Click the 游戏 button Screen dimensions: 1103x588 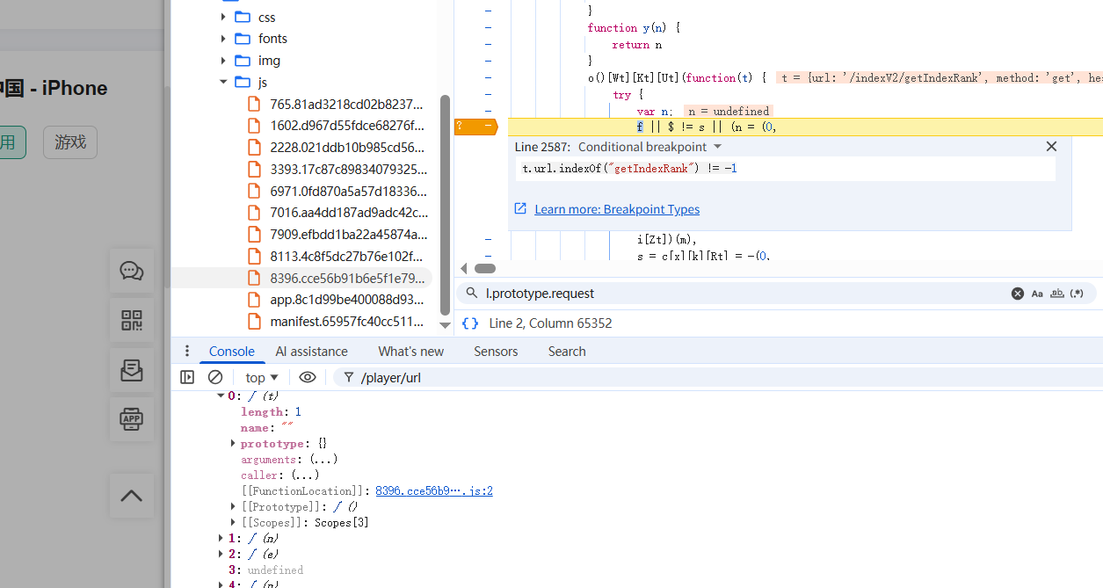tap(70, 142)
